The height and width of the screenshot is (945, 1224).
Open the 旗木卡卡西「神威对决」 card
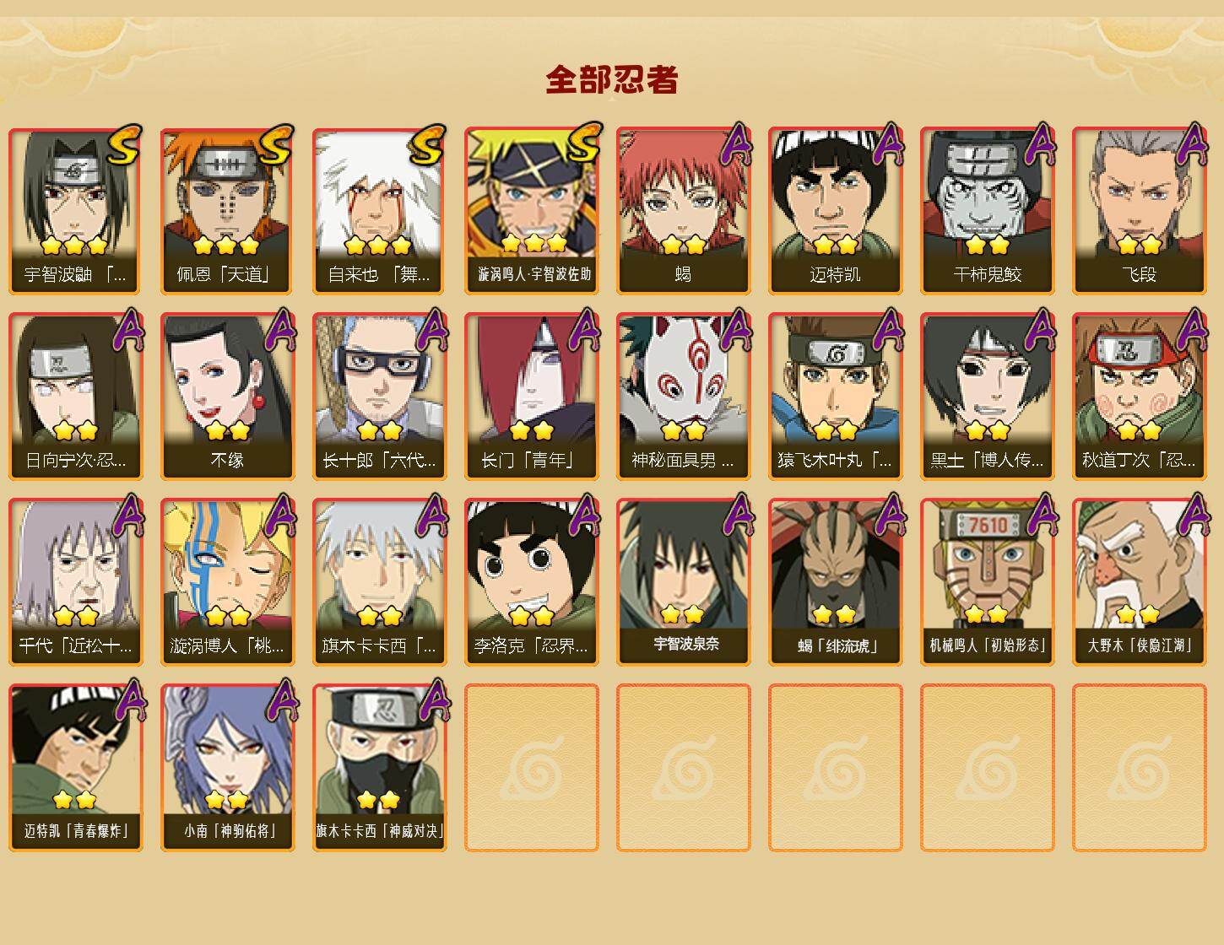pos(379,768)
